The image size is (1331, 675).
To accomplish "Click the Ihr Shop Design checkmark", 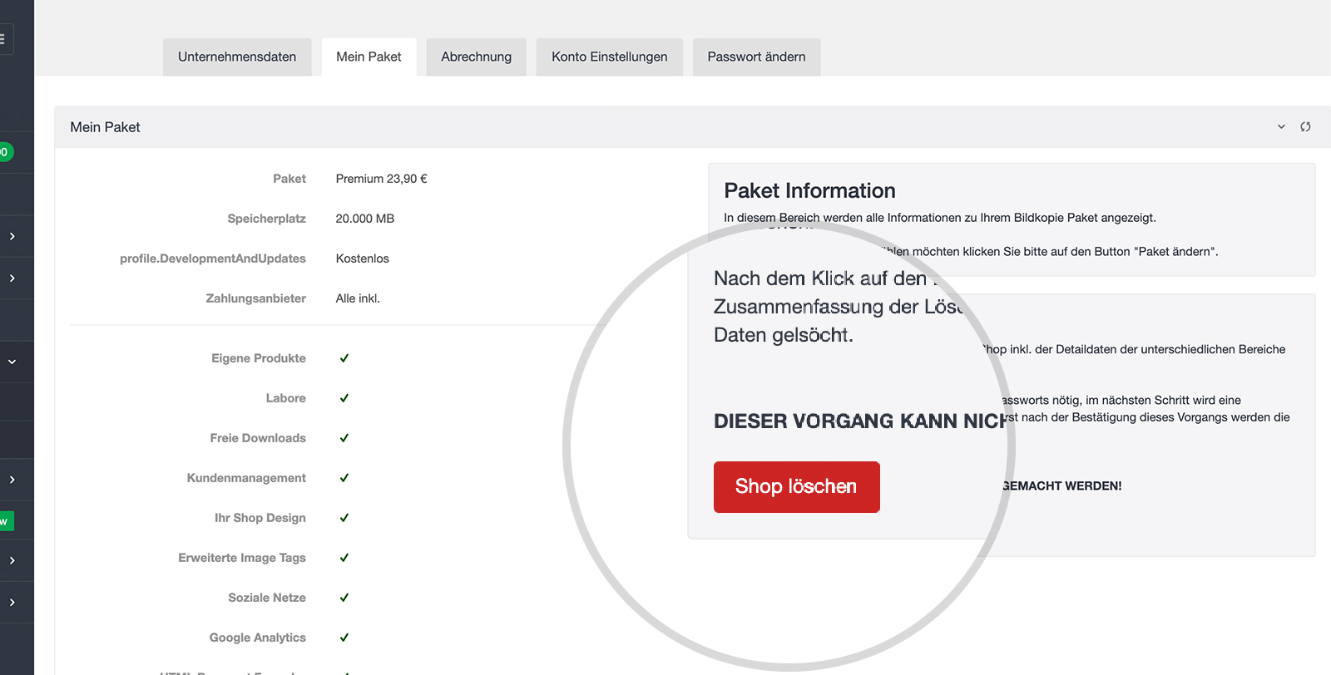I will (x=344, y=518).
